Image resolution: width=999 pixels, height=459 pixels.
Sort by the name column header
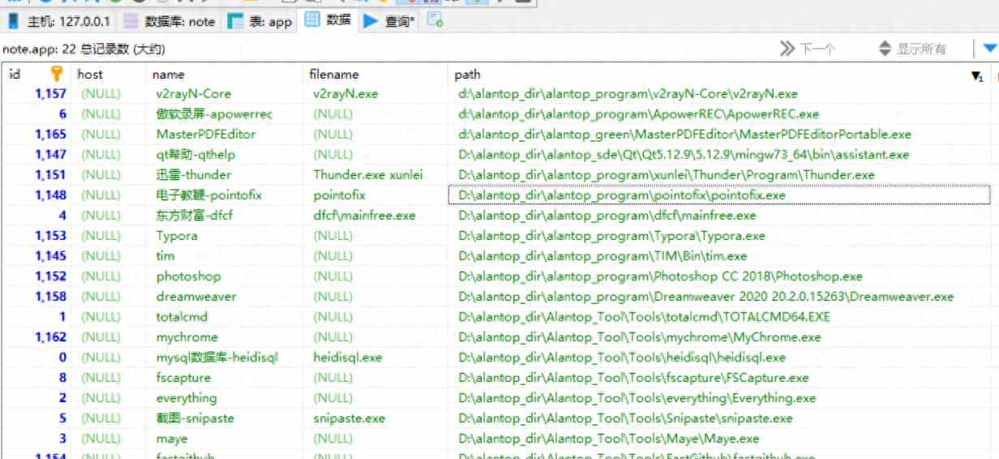tap(168, 74)
